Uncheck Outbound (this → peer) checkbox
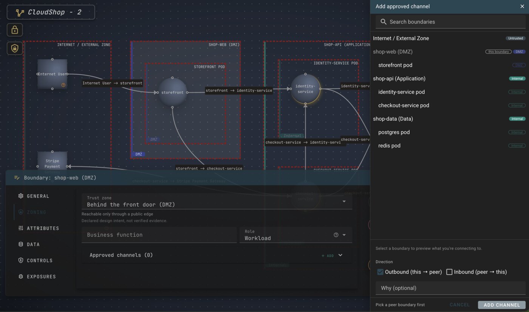 381,272
